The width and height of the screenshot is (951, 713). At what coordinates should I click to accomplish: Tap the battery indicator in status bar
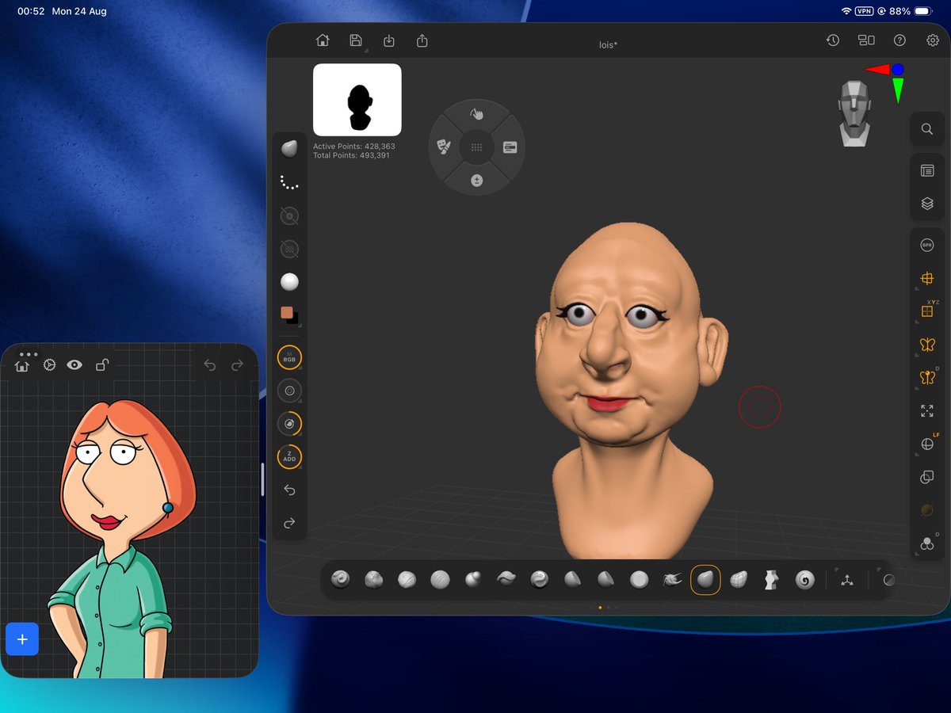923,12
